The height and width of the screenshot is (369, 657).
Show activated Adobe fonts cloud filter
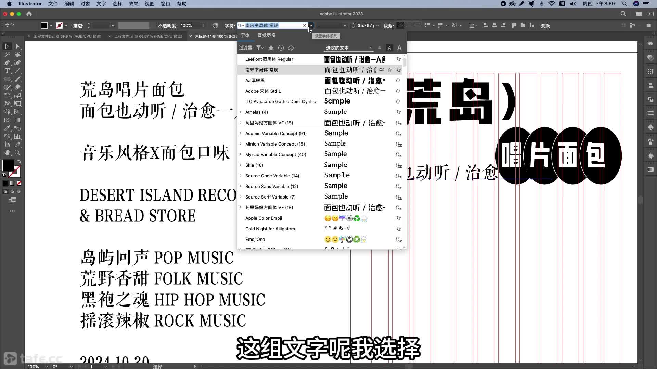(291, 48)
